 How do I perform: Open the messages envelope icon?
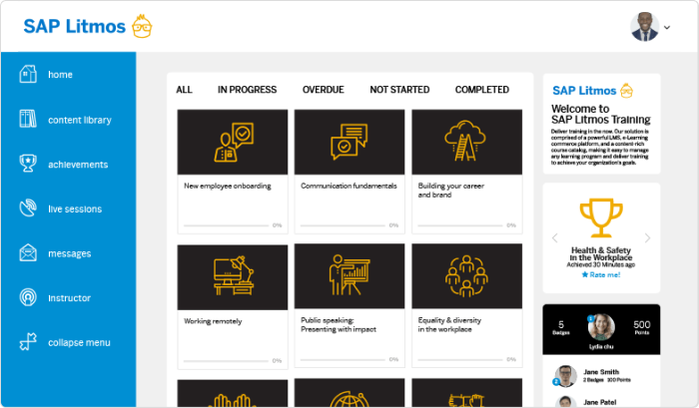tap(28, 252)
